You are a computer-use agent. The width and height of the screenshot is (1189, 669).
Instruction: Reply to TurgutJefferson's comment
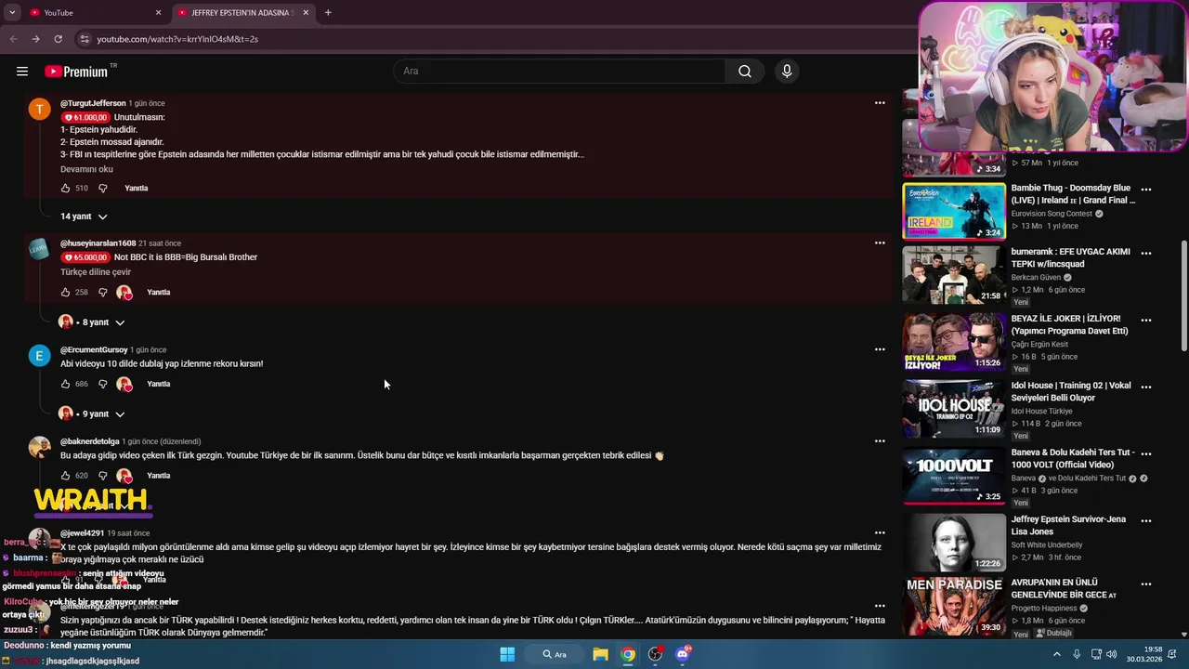pyautogui.click(x=137, y=189)
